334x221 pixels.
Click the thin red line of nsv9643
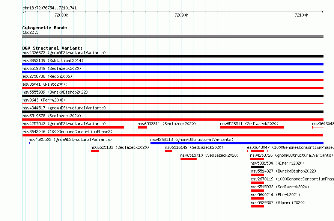(173, 104)
